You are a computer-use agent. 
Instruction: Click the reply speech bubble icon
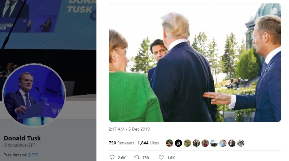click(112, 157)
